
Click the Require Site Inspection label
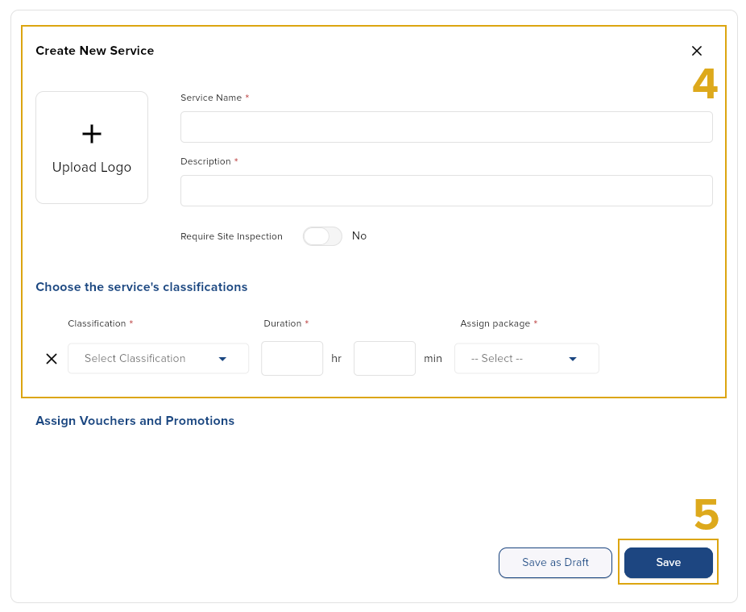[x=231, y=237]
